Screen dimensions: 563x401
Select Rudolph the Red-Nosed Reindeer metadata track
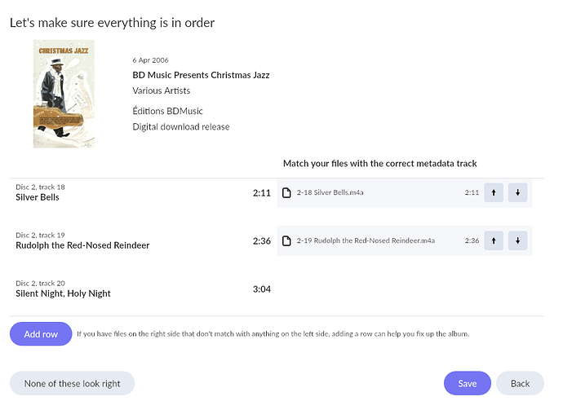pos(82,245)
